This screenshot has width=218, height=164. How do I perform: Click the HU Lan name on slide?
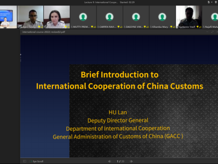(x=118, y=113)
